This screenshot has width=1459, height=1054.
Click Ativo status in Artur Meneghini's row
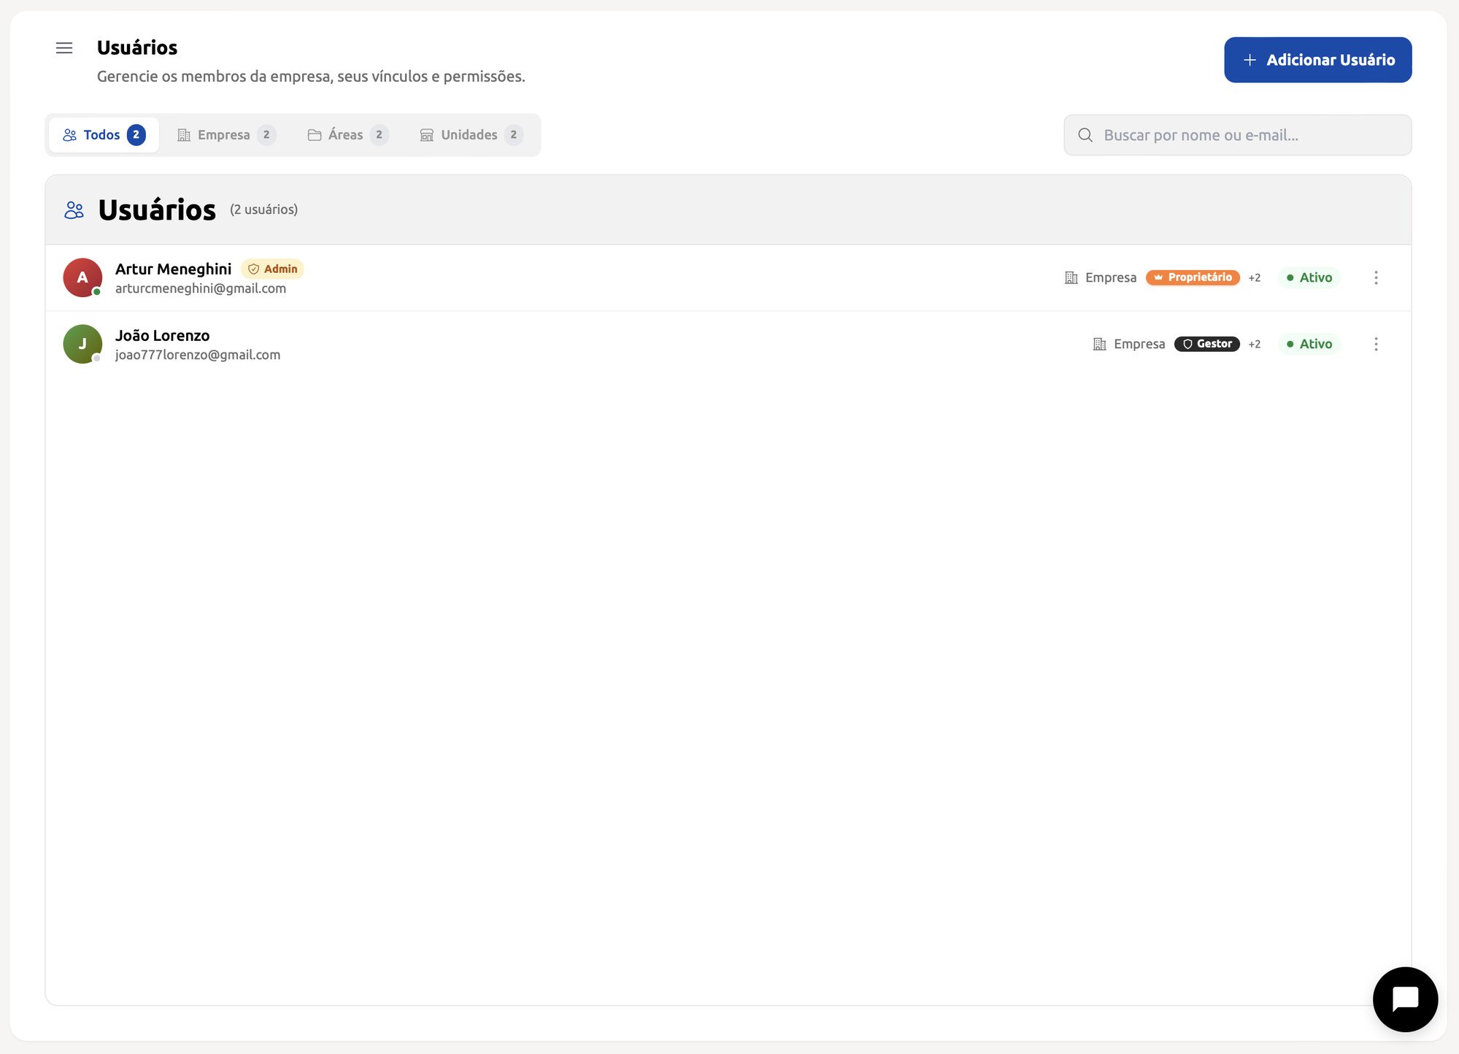tap(1309, 277)
